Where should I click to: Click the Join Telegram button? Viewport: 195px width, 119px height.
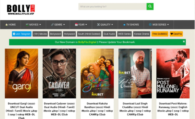click(22, 34)
